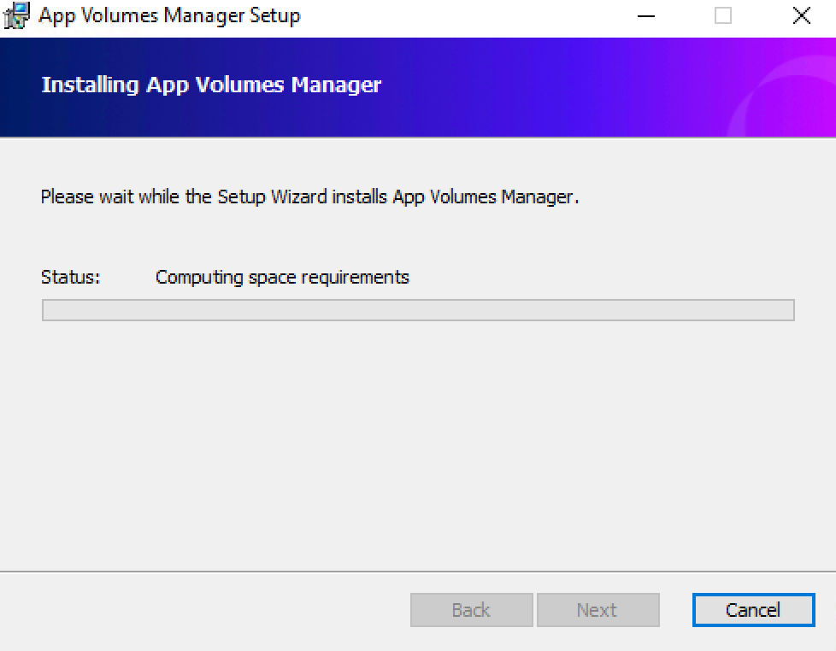Close the App Volumes Manager Setup window
The width and height of the screenshot is (836, 651).
[801, 16]
